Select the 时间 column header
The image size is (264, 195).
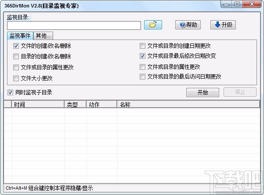point(38,105)
